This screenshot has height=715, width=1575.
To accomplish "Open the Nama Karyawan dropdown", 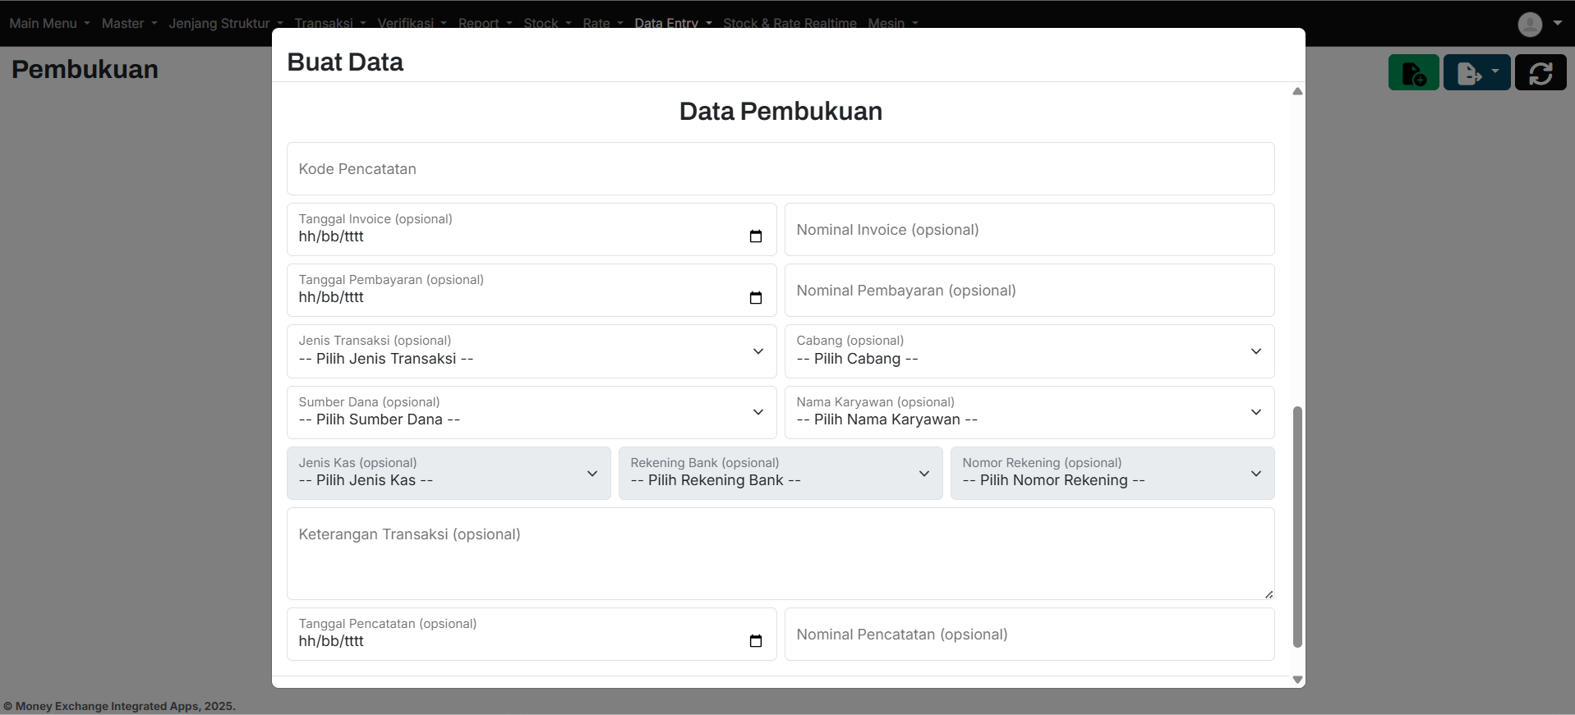I will (x=1029, y=412).
